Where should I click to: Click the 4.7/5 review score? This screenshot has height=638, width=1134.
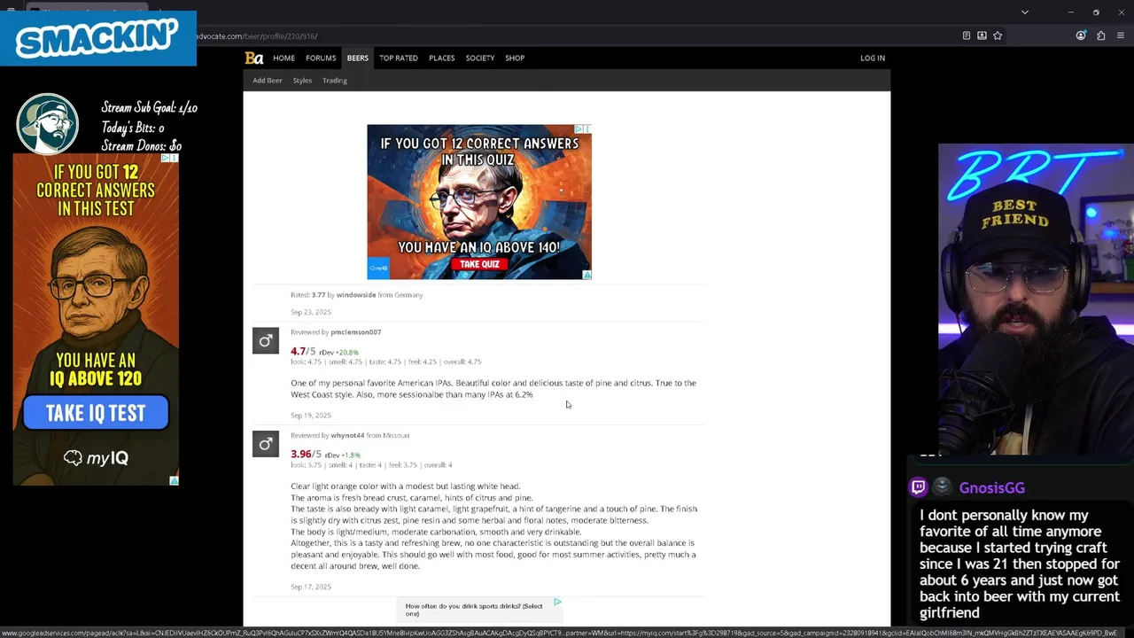tap(303, 352)
